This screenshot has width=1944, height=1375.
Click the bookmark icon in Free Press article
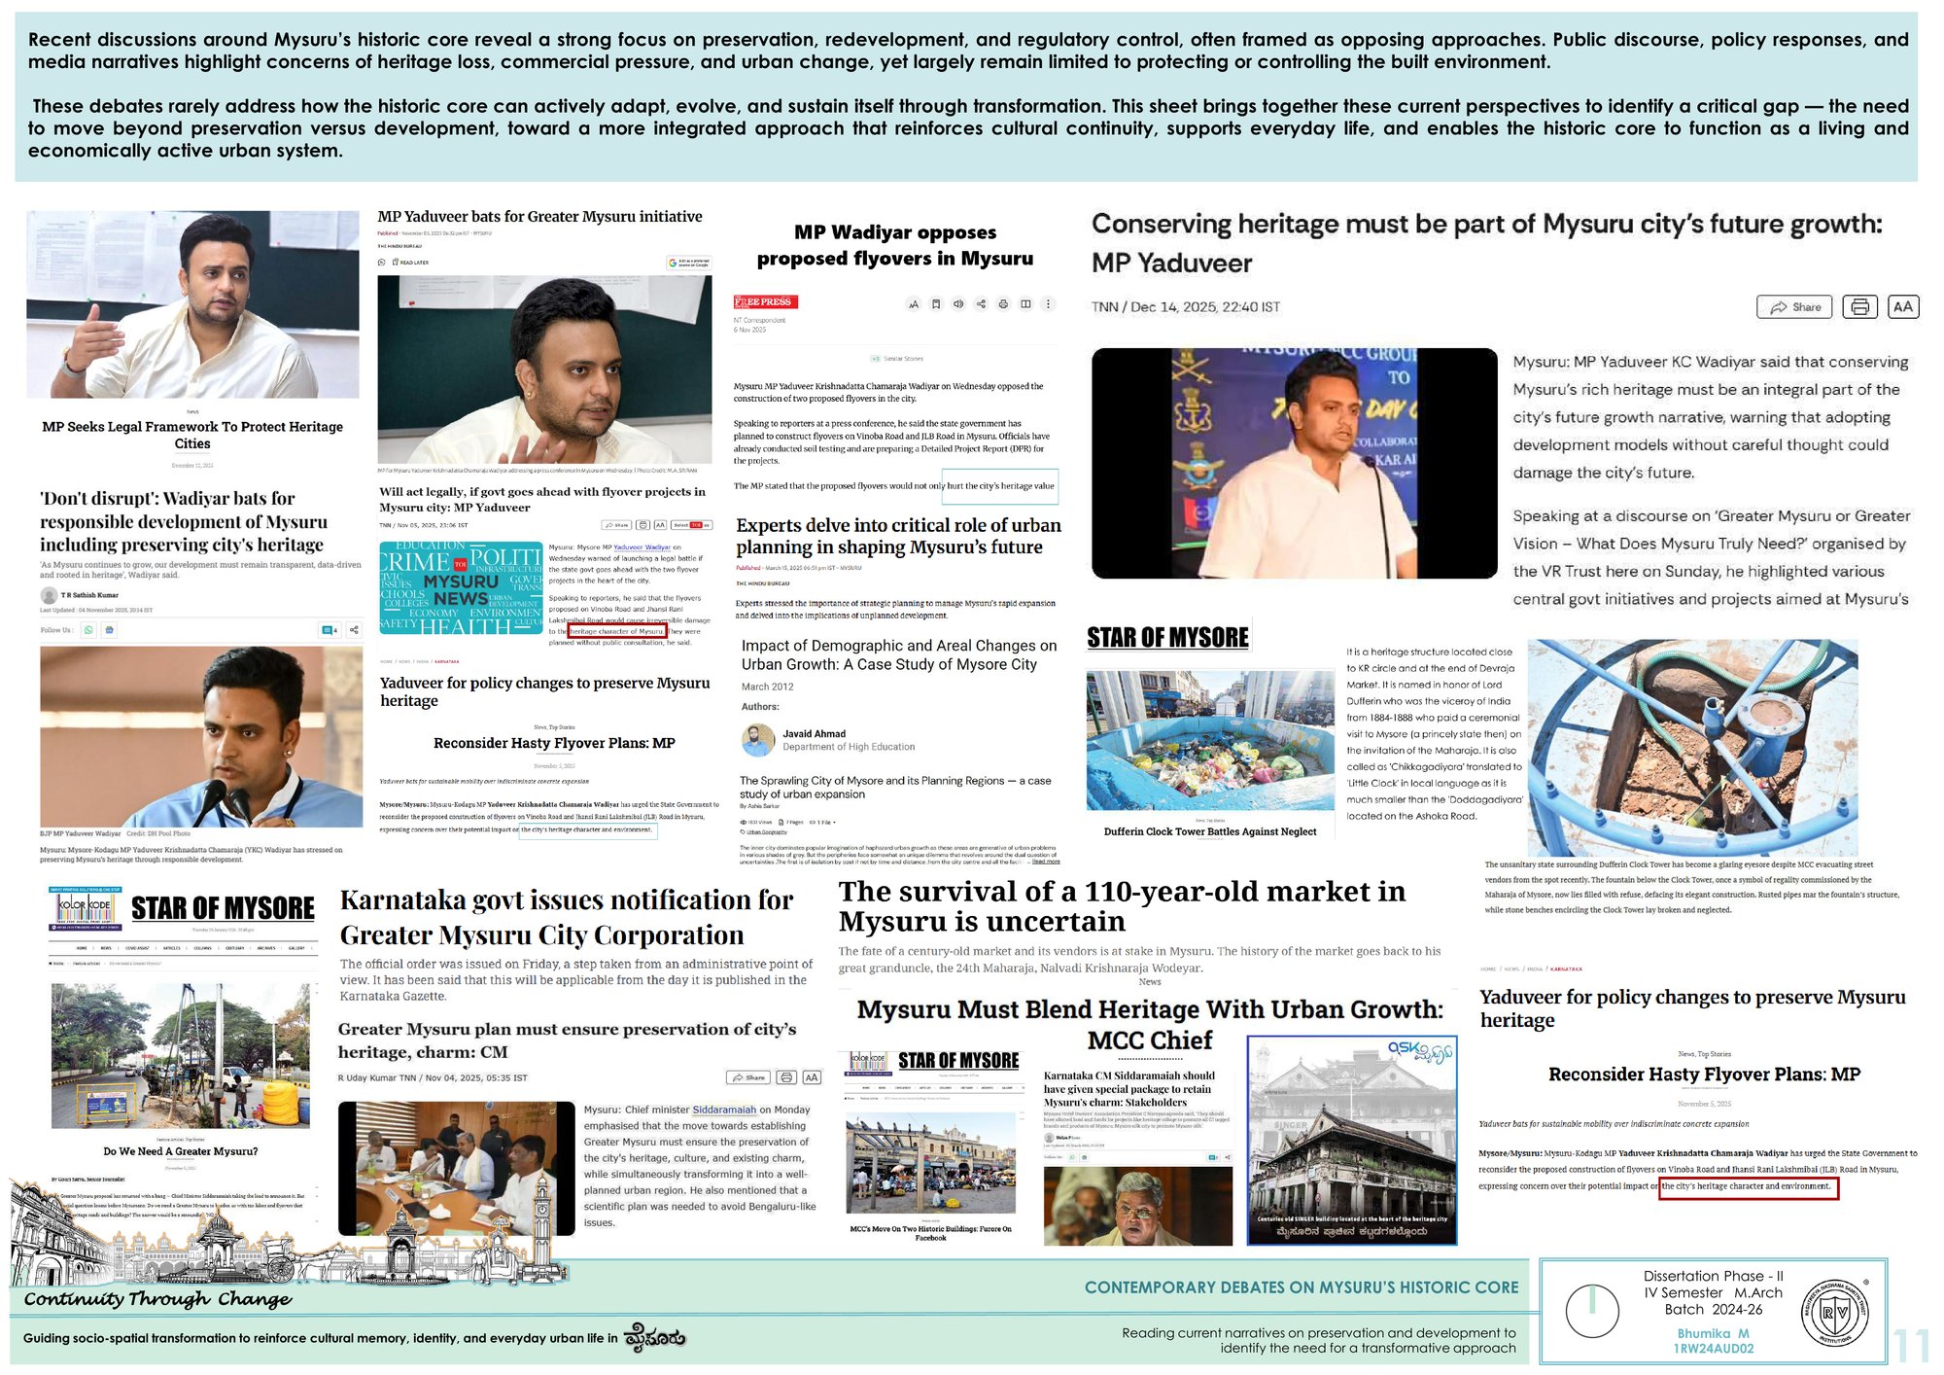point(936,304)
